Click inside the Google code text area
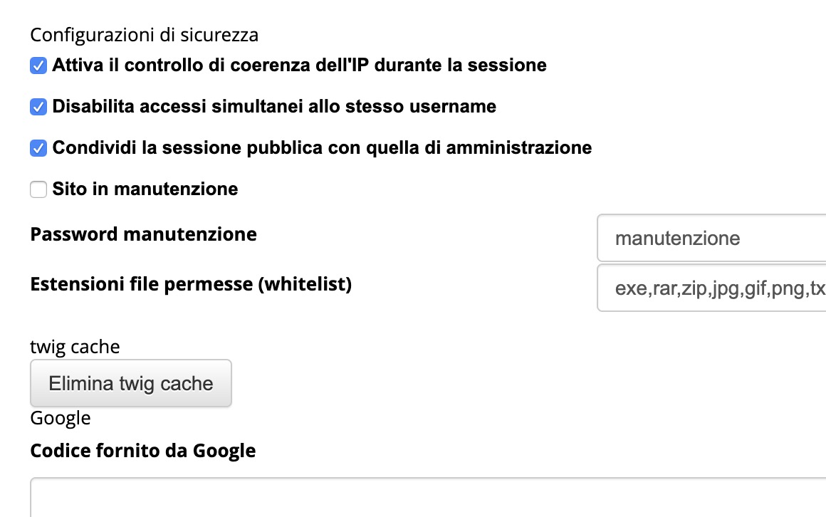 pos(427,498)
